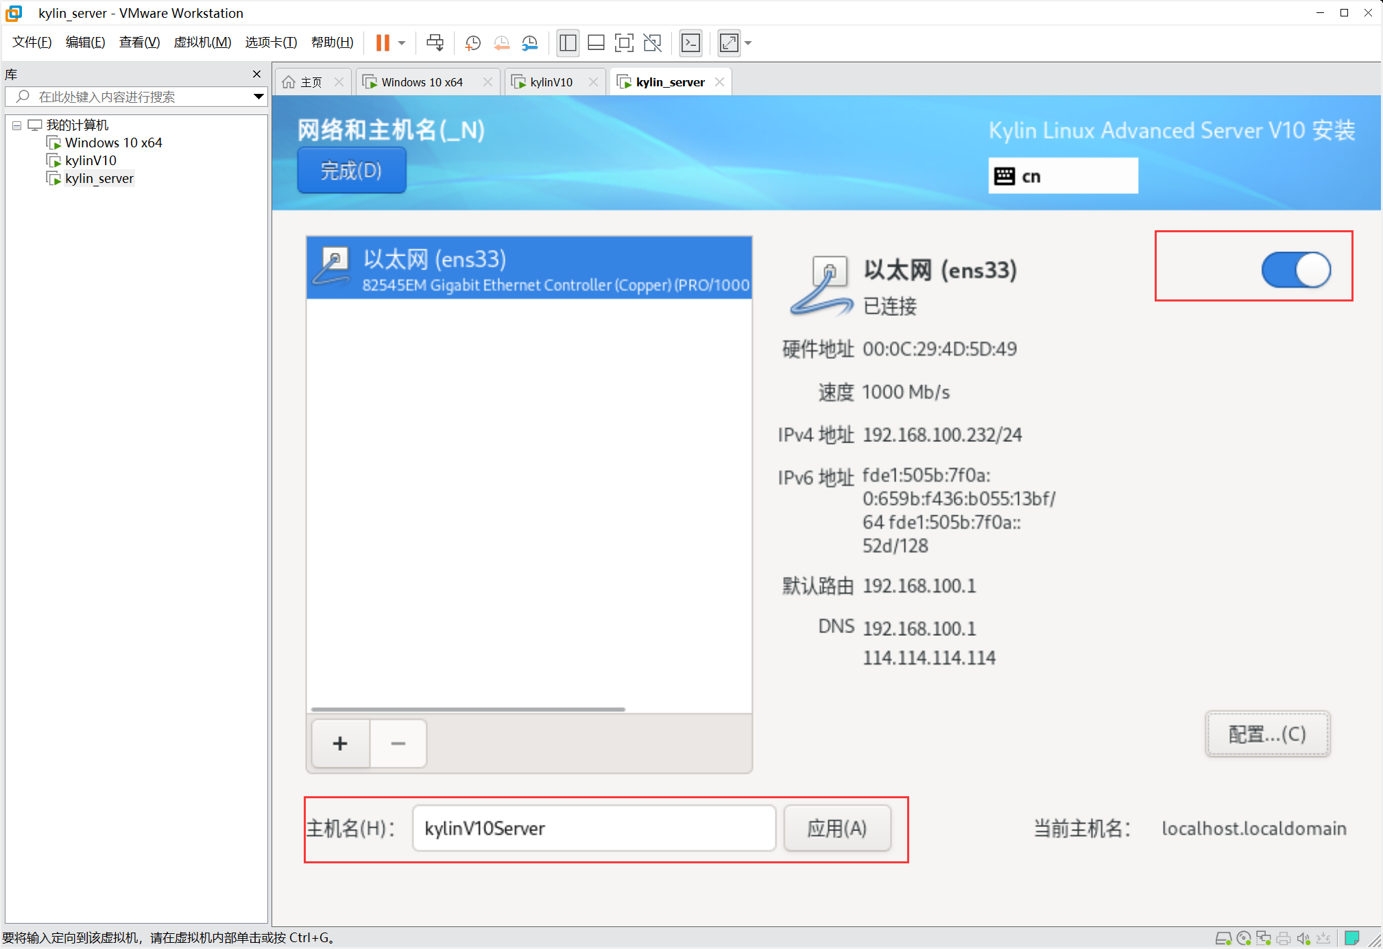Open the 查看(V) menu
Image resolution: width=1383 pixels, height=949 pixels.
(x=139, y=42)
